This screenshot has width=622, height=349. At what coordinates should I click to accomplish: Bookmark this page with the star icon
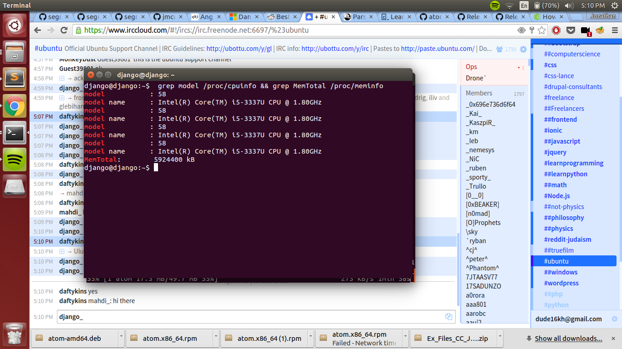542,30
